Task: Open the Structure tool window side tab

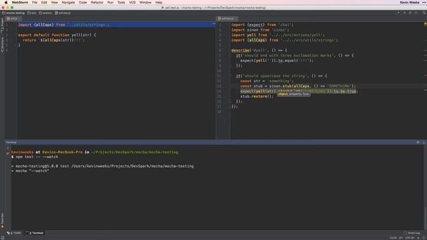Action: click(2, 45)
